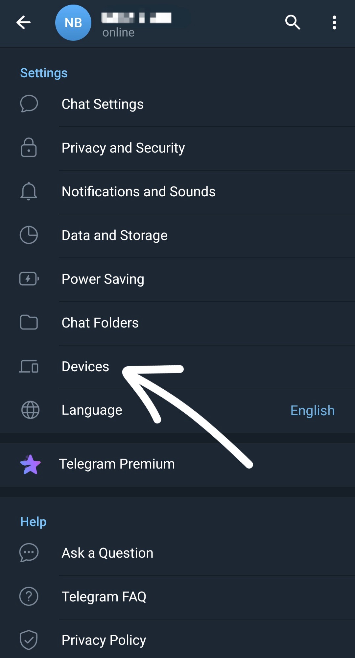Open Privacy and Security settings
The height and width of the screenshot is (658, 355).
(123, 148)
